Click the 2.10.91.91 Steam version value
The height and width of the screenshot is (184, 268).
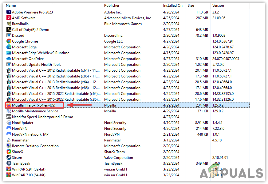click(x=220, y=158)
